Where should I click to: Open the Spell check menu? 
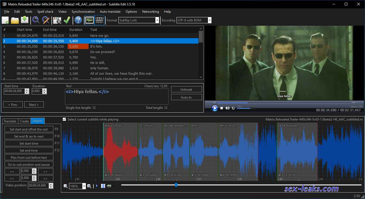[x=45, y=12]
